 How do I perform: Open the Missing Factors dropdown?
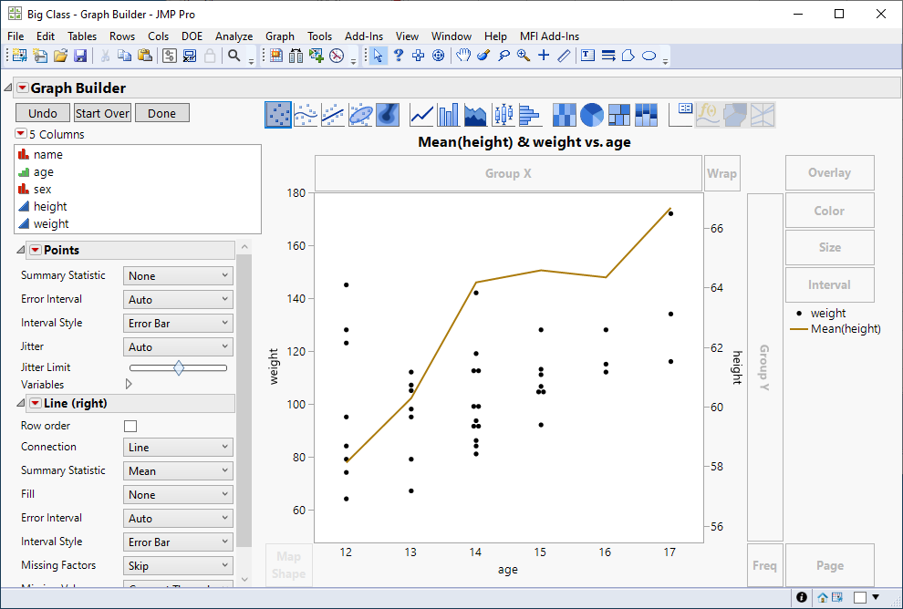(x=178, y=566)
